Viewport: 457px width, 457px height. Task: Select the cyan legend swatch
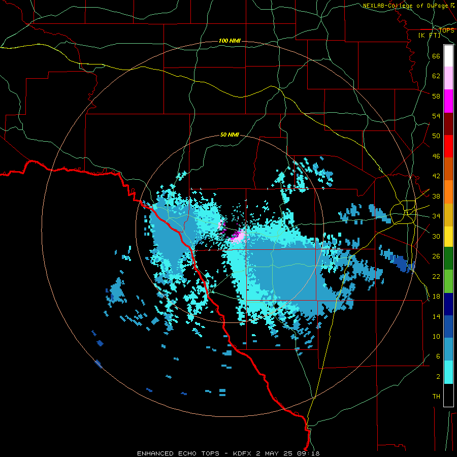point(448,372)
